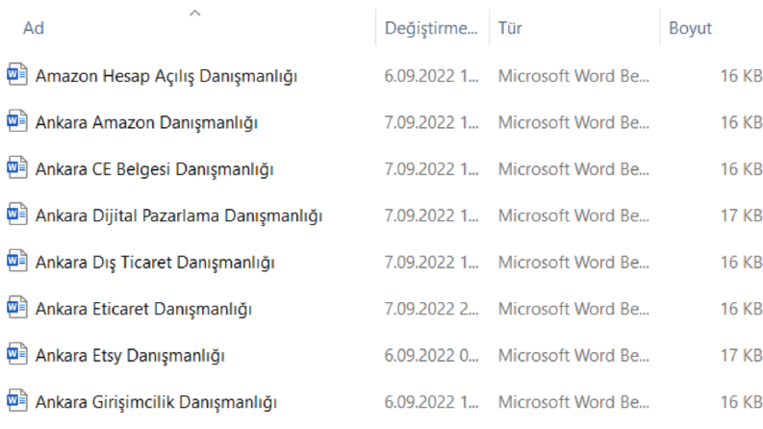This screenshot has height=429, width=763.
Task: Click Word icon of Ankara Etsy Danışmanlığı
Action: [x=17, y=355]
